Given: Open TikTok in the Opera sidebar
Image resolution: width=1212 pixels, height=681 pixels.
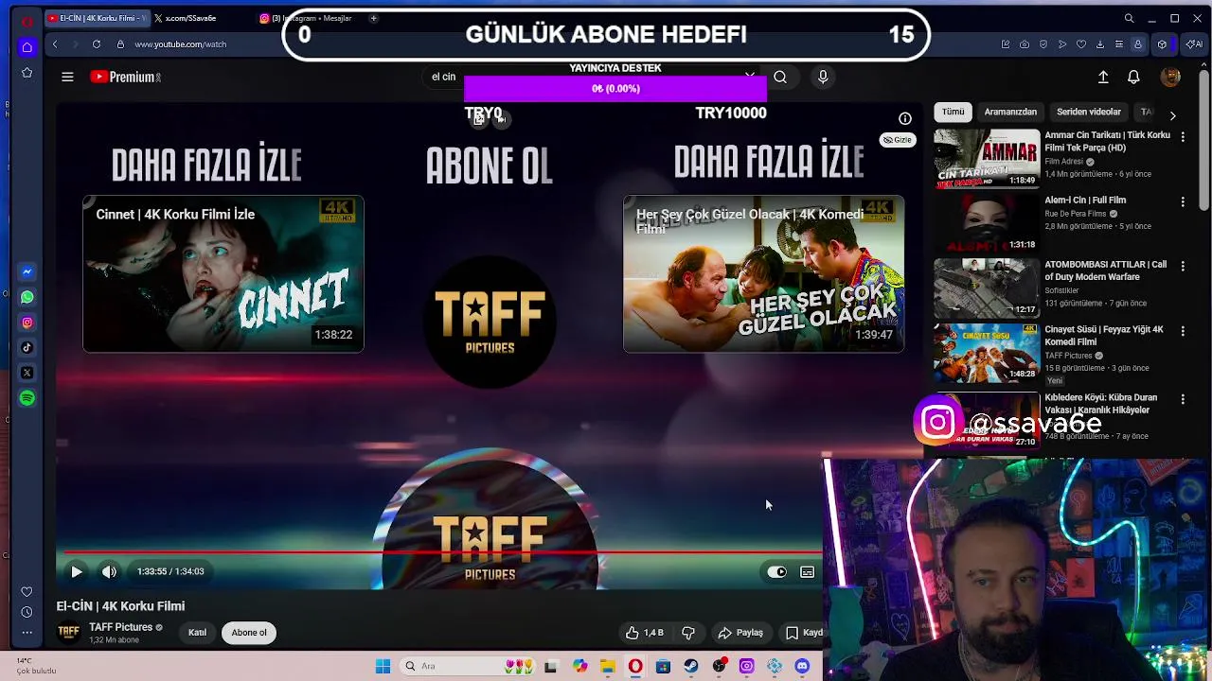Looking at the screenshot, I should 27,348.
